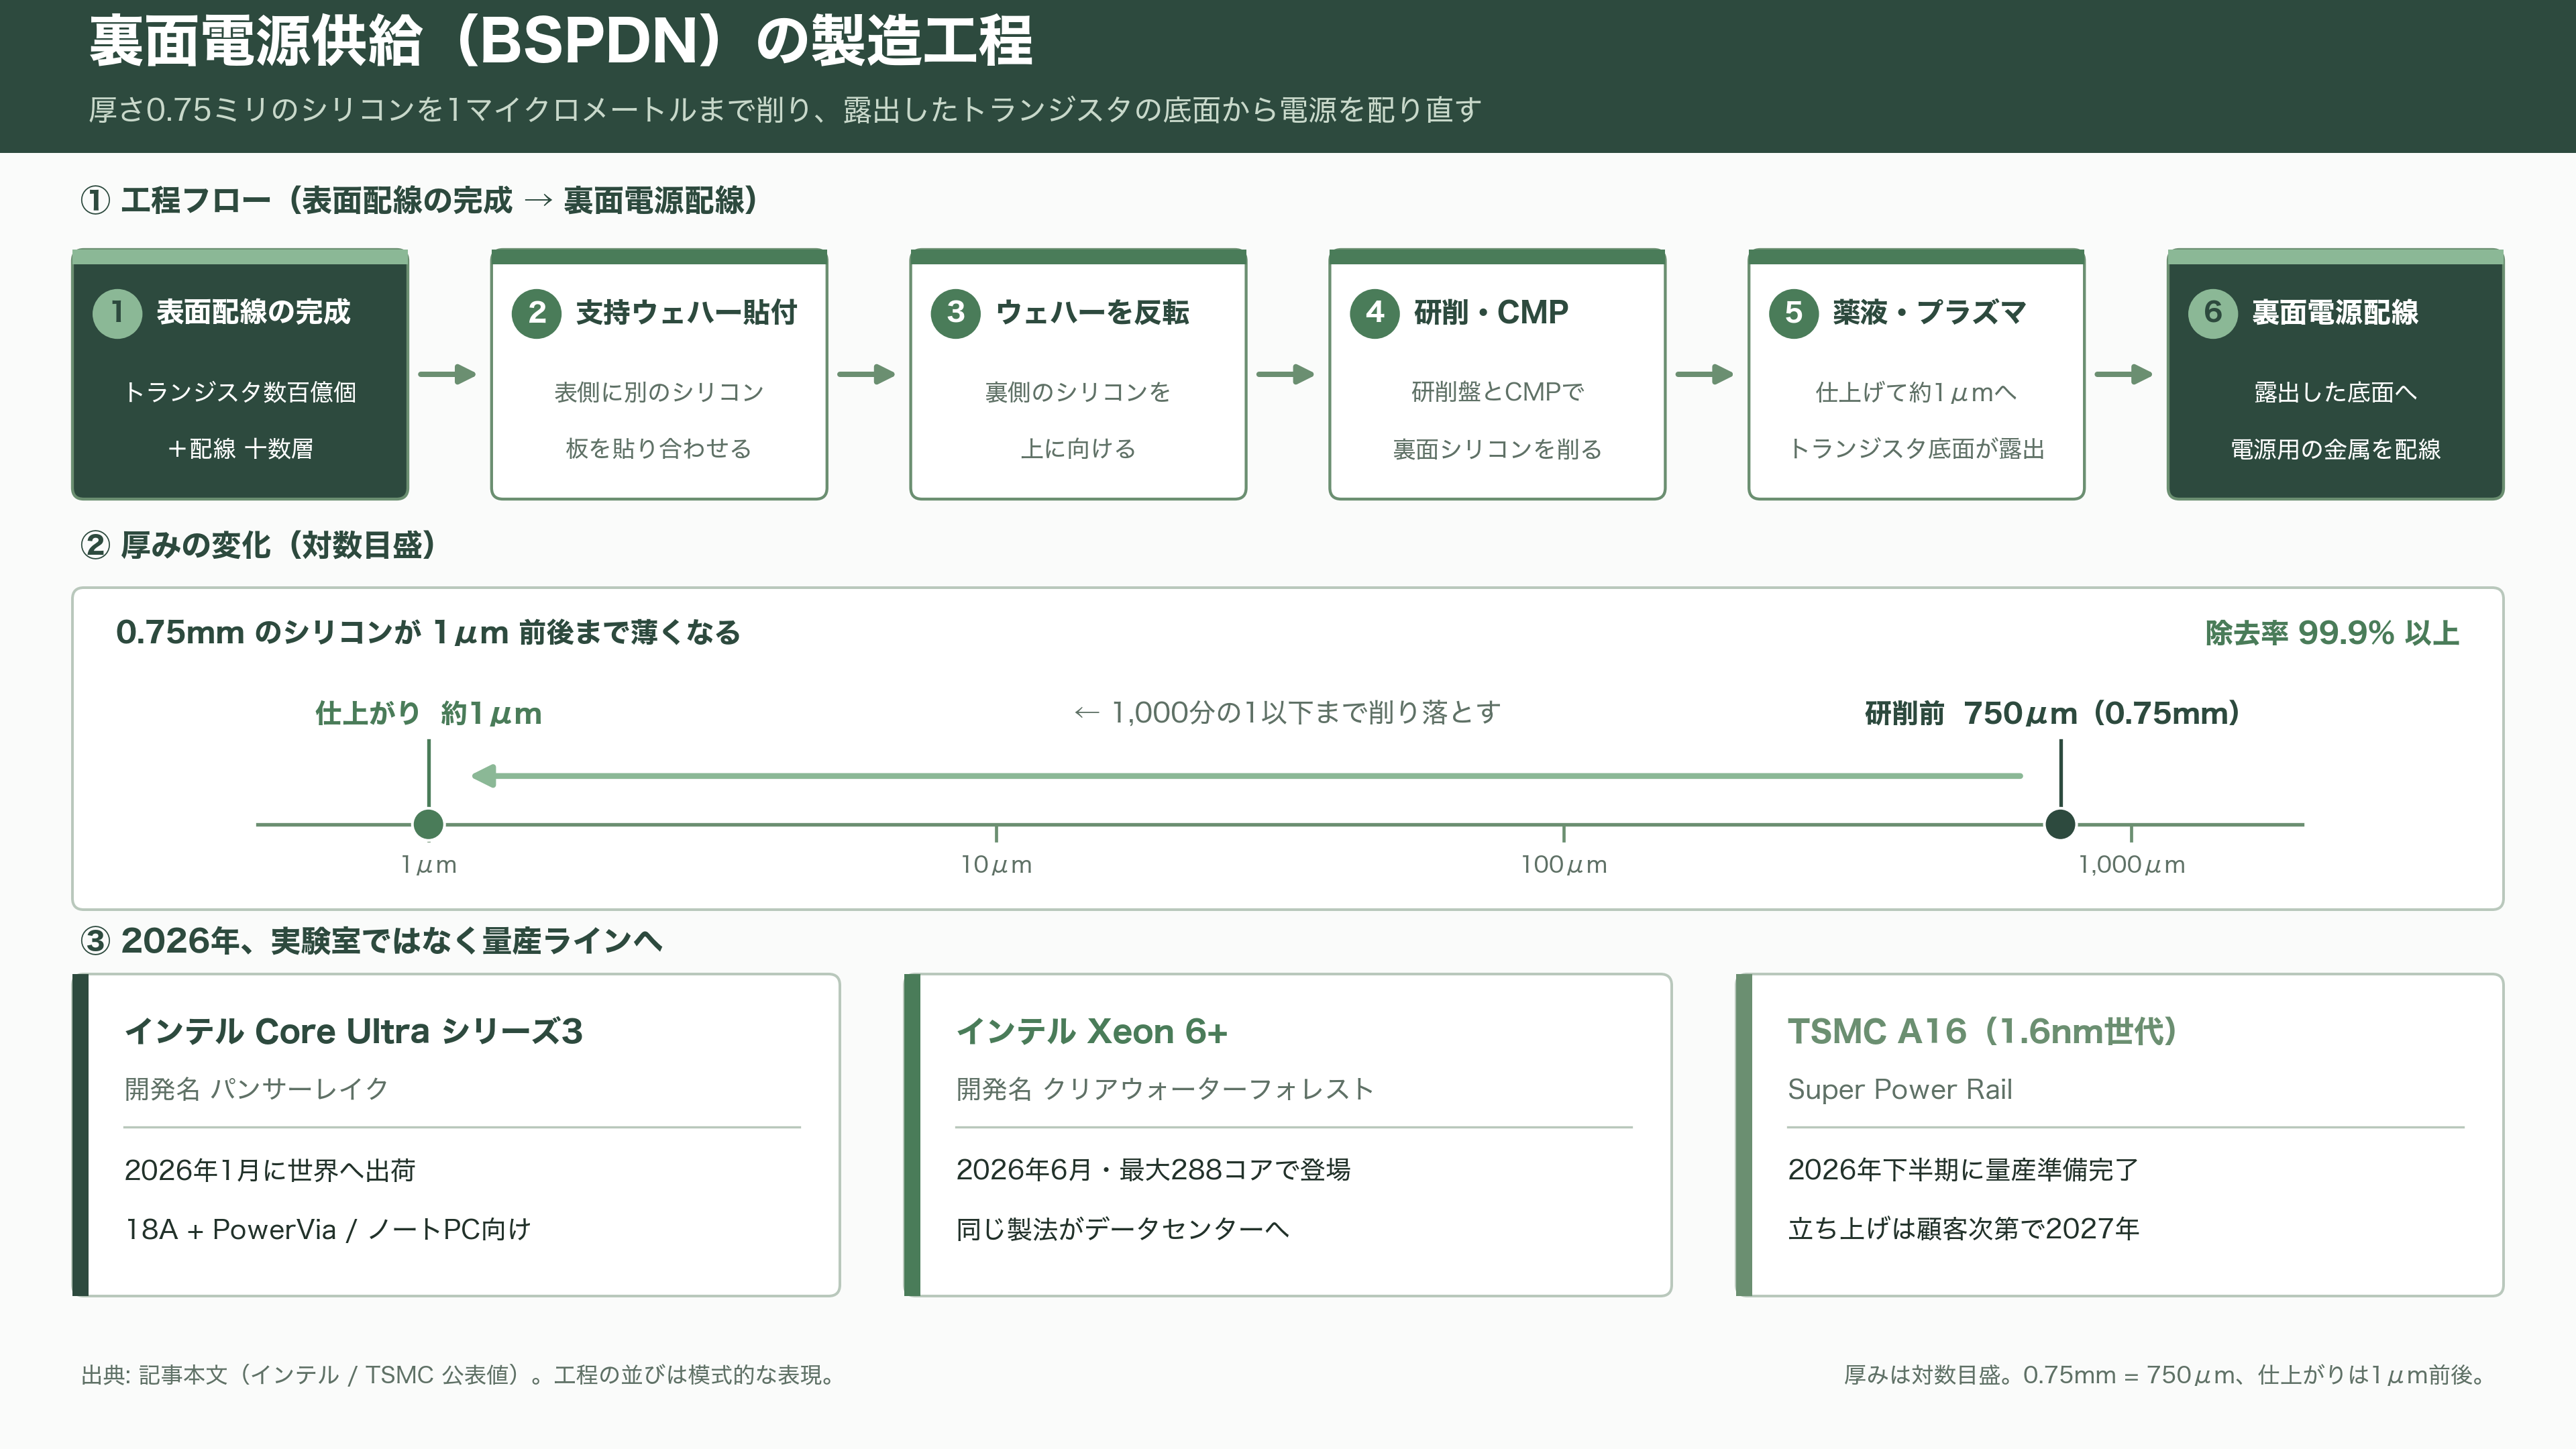Click 2026年6月・最大288コアで登場 line
2576x1449 pixels.
coord(1153,1170)
